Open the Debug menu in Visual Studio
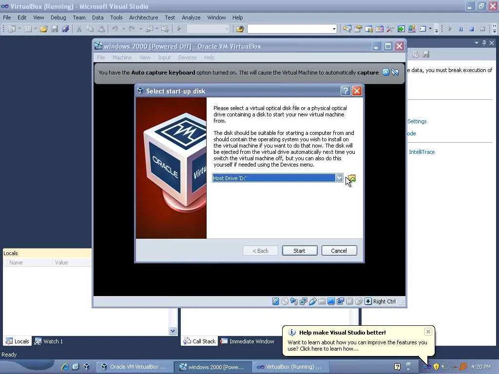499x374 pixels. [58, 18]
